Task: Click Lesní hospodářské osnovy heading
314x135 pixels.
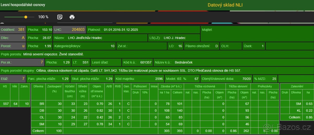Action: point(23,5)
